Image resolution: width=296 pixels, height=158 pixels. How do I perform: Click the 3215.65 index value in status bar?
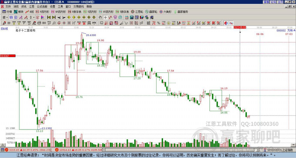coord(14,150)
